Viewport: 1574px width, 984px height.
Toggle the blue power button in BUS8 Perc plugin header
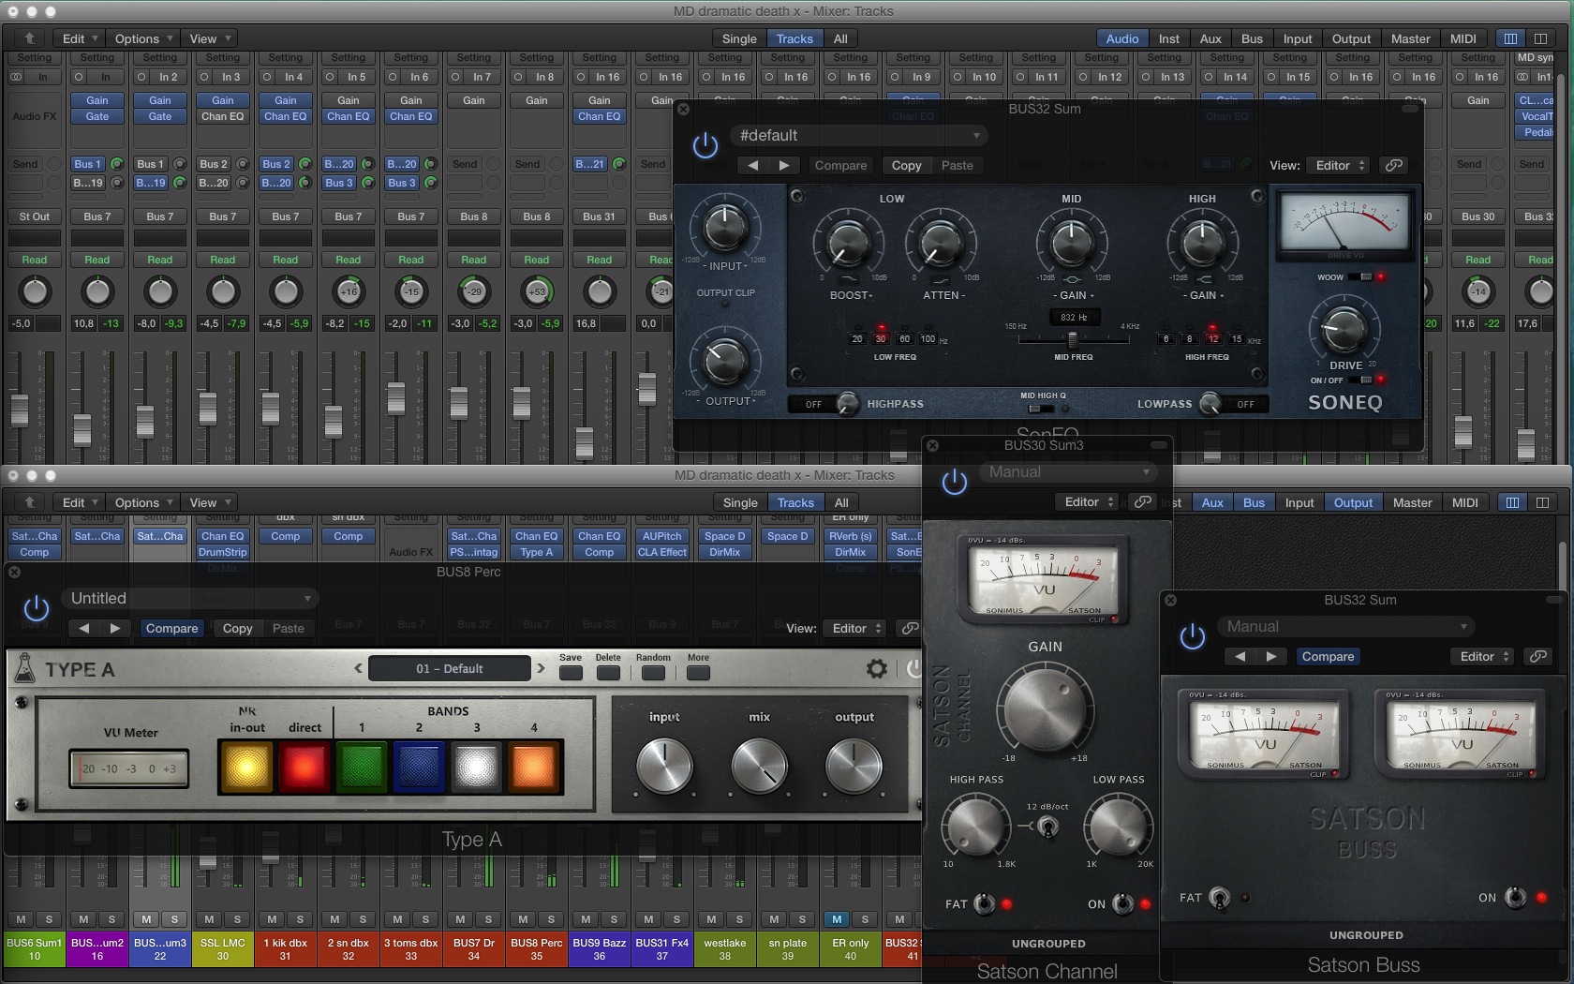tap(37, 609)
